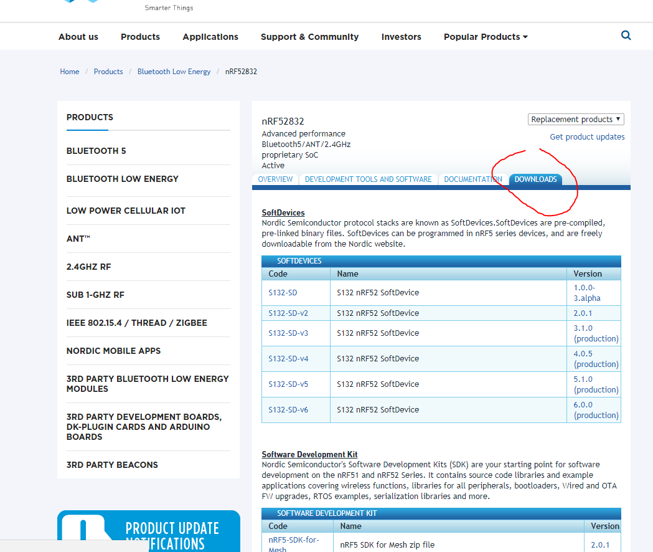This screenshot has height=552, width=653.
Task: Open Bluetooth Low Energy breadcrumb link
Action: (x=174, y=71)
